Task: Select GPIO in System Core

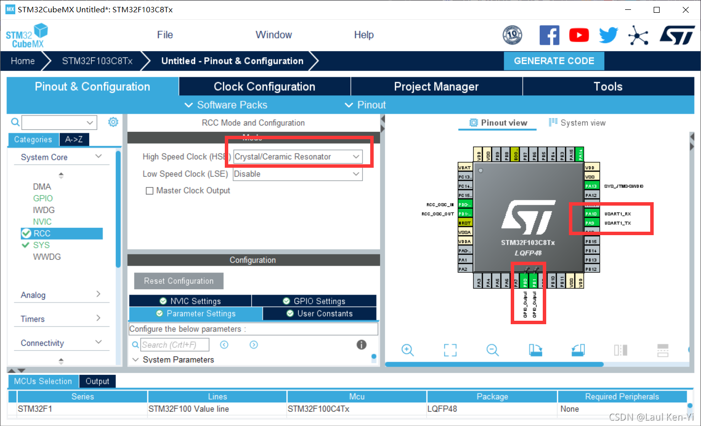Action: pos(43,198)
